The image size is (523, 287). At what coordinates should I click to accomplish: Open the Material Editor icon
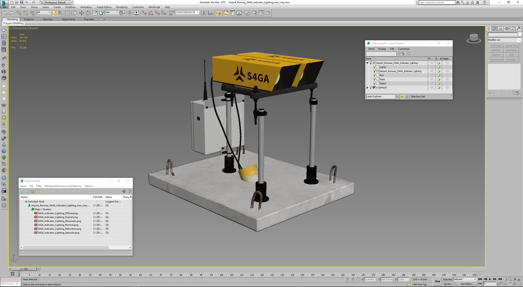(247, 13)
